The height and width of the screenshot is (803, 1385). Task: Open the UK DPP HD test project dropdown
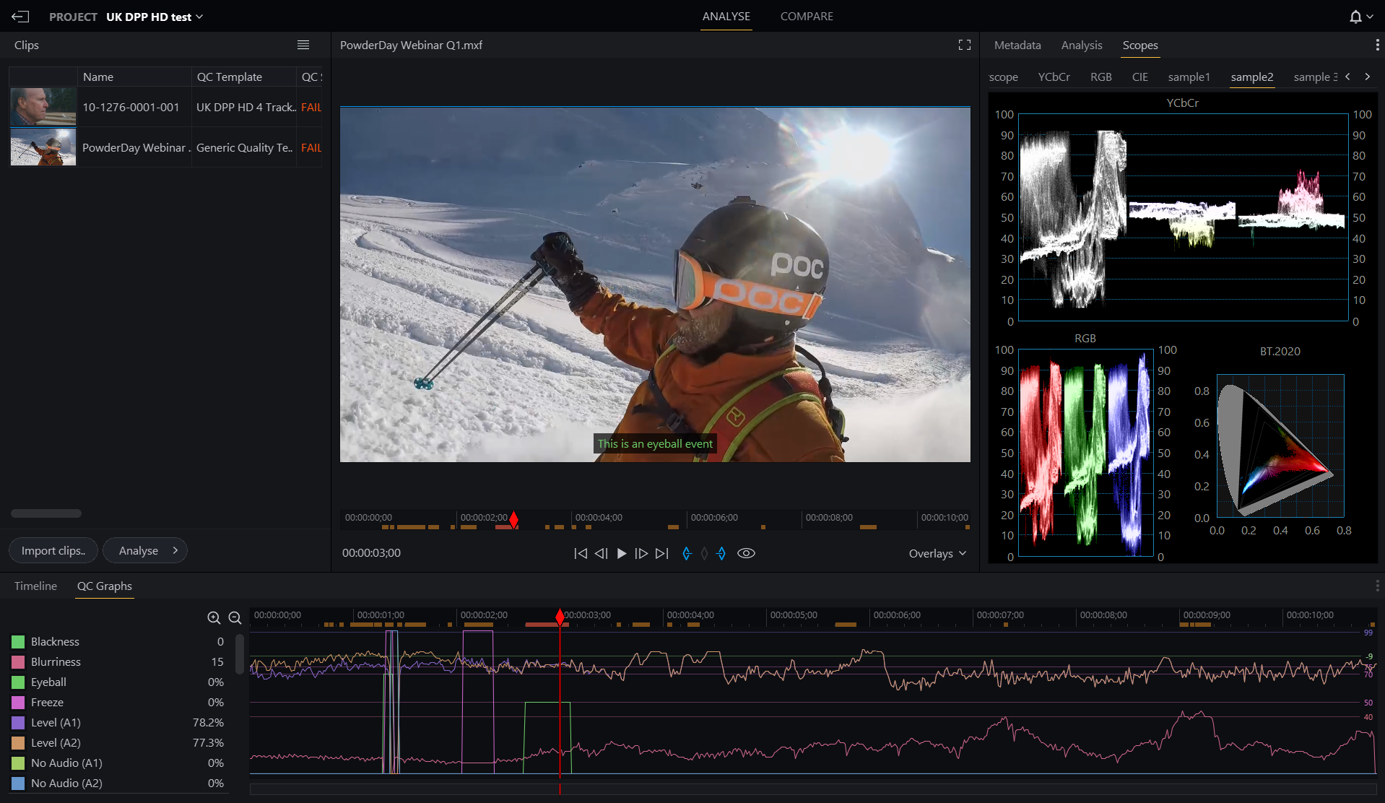click(155, 17)
